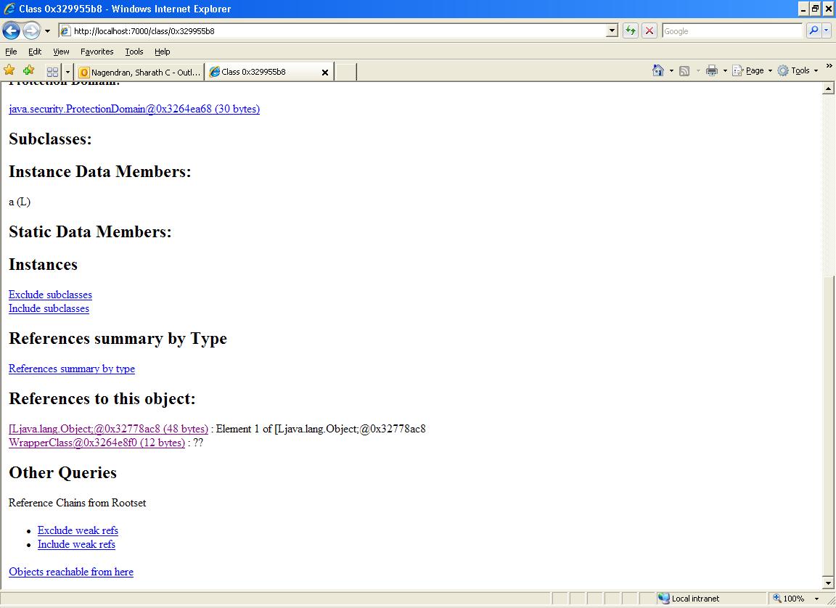
Task: Click the Internet Explorer title bar icon
Action: (9, 9)
